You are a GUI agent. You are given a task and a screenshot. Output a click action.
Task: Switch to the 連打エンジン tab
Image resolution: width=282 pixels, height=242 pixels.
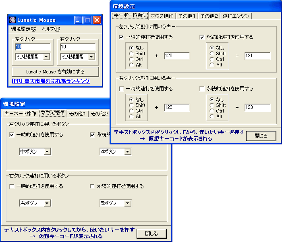pyautogui.click(x=236, y=16)
